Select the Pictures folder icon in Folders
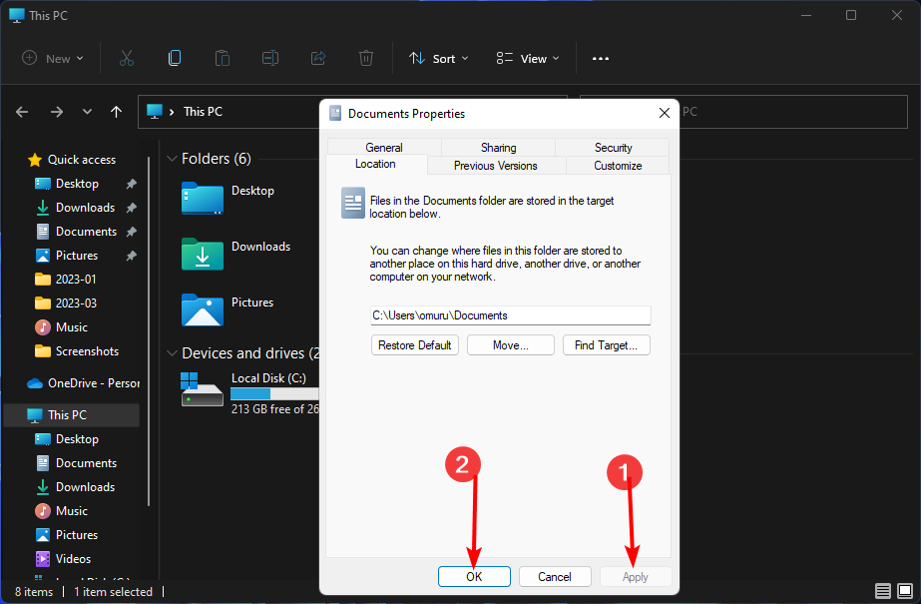The image size is (921, 604). click(202, 309)
